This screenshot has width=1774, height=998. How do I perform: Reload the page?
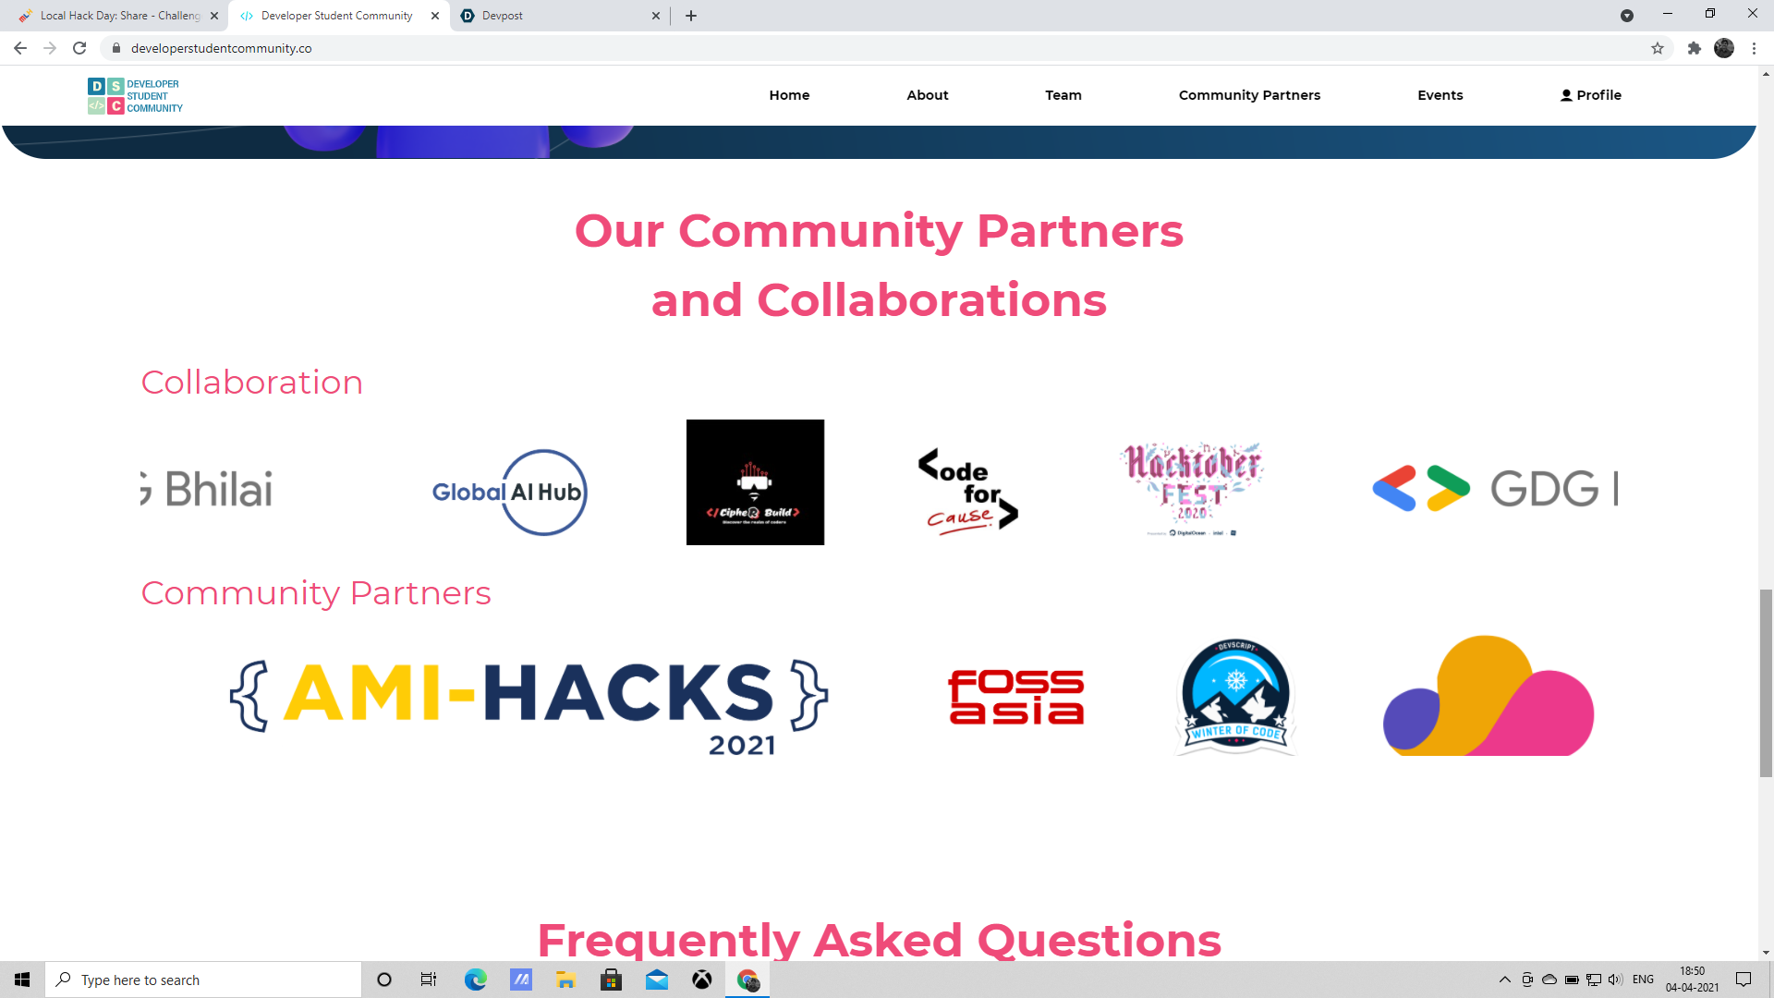[x=79, y=48]
